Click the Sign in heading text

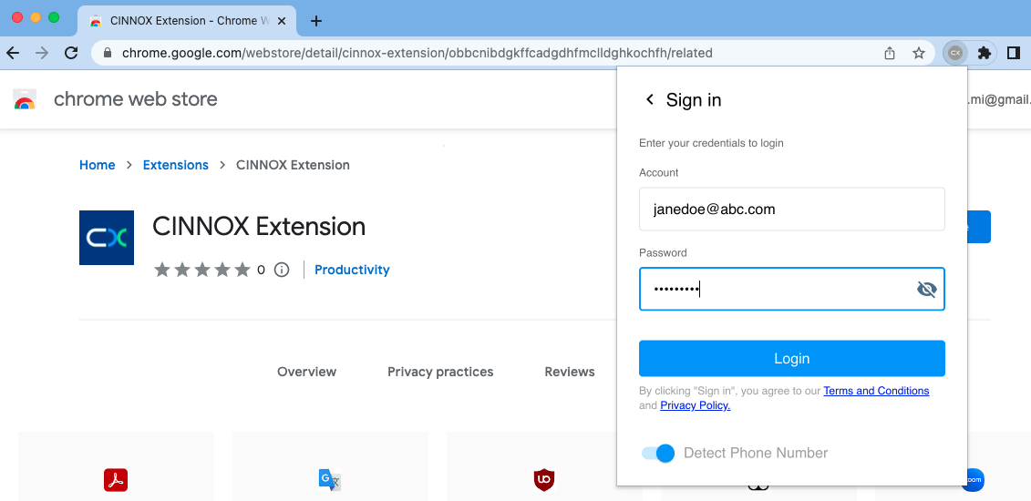(x=694, y=100)
